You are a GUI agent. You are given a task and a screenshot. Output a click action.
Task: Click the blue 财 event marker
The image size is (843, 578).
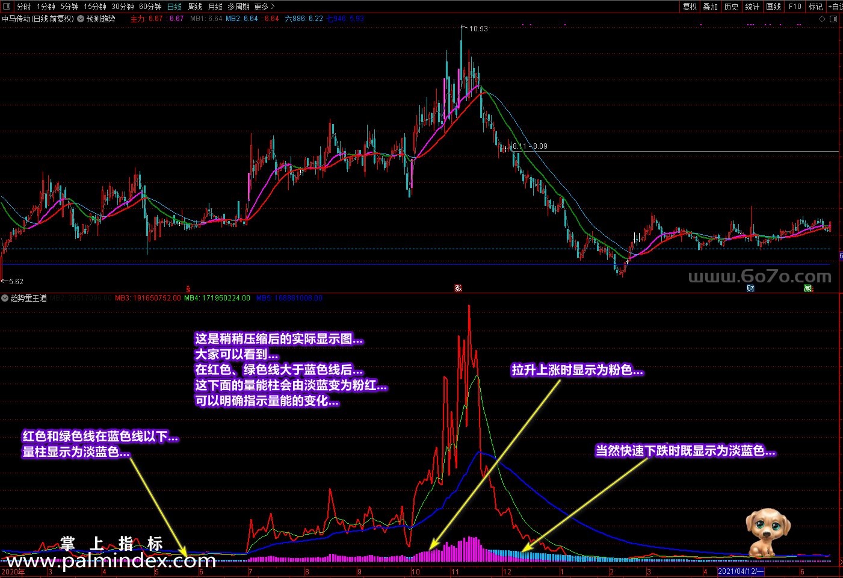[750, 288]
